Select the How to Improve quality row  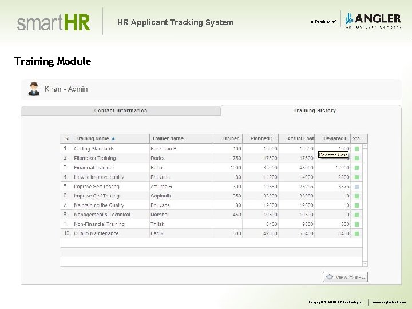(x=211, y=177)
